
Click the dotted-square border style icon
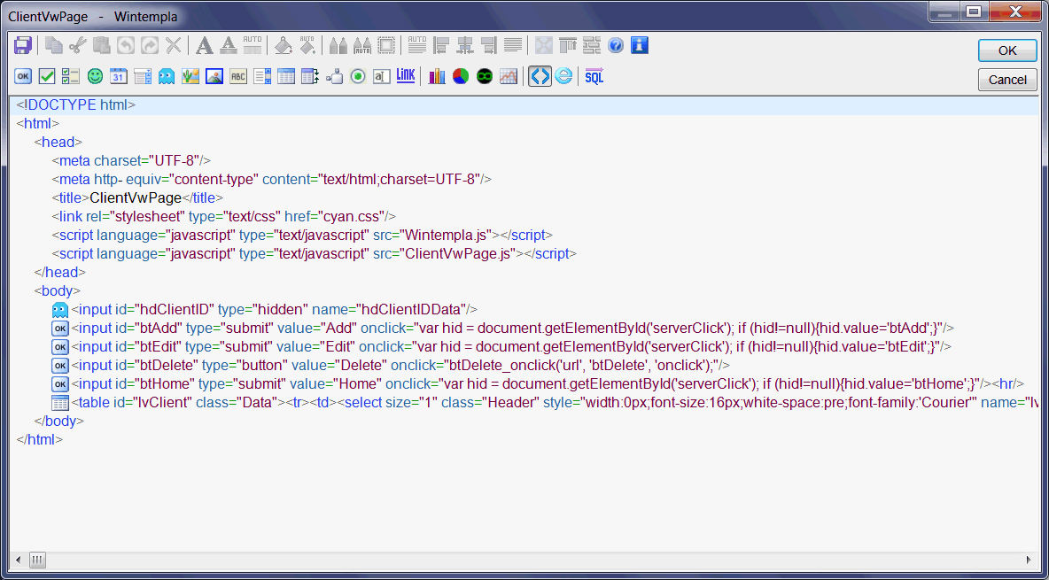click(x=386, y=45)
